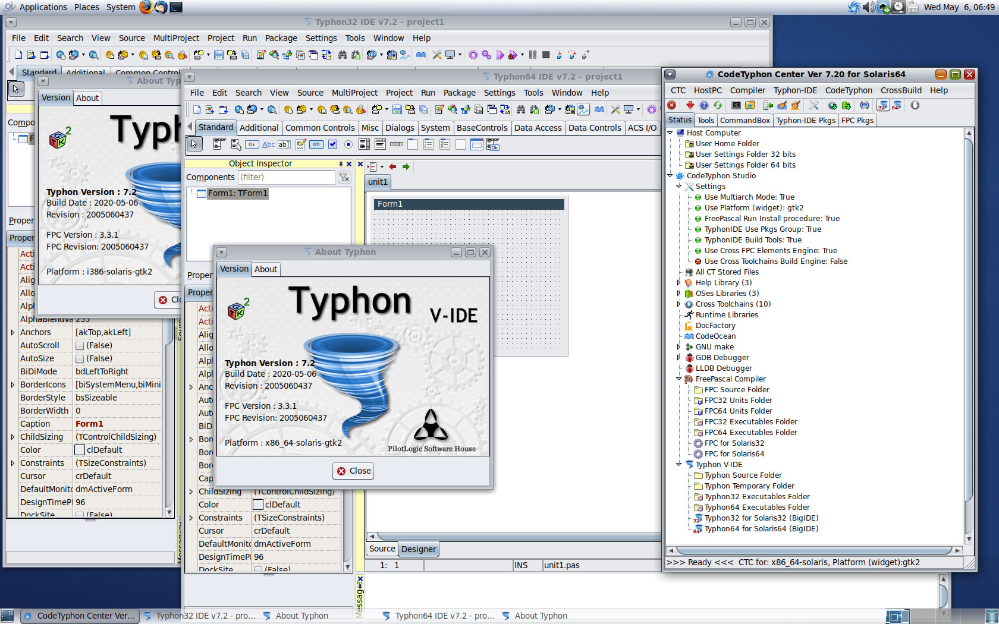Image resolution: width=999 pixels, height=624 pixels.
Task: Select the TCheckBox component in Typhon64 palette
Action: (x=332, y=144)
